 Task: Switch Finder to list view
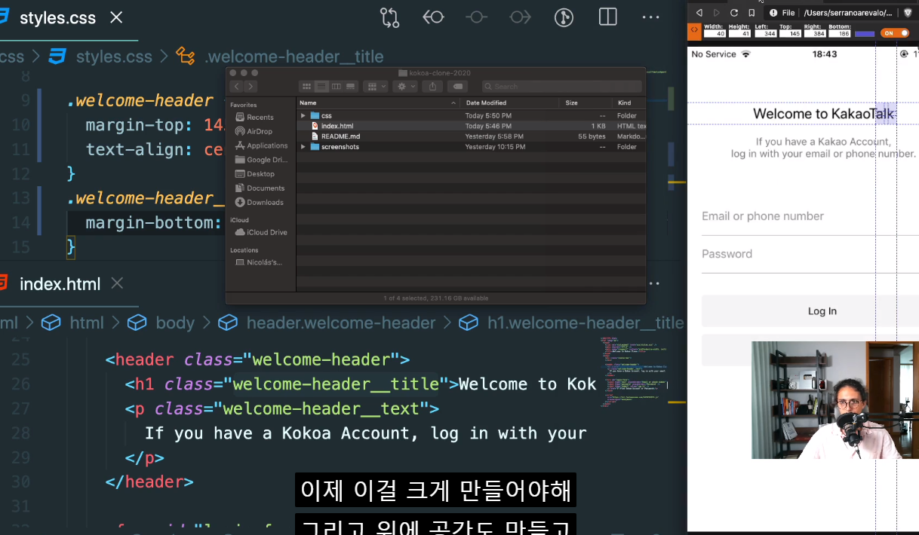tap(321, 86)
